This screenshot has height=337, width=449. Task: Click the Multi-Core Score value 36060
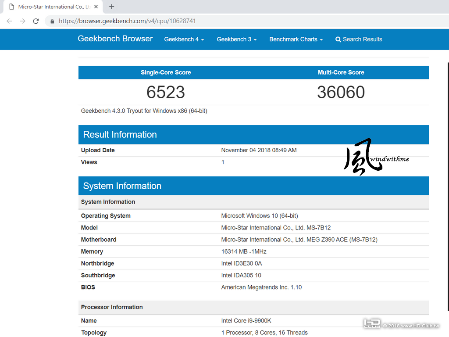tap(341, 92)
